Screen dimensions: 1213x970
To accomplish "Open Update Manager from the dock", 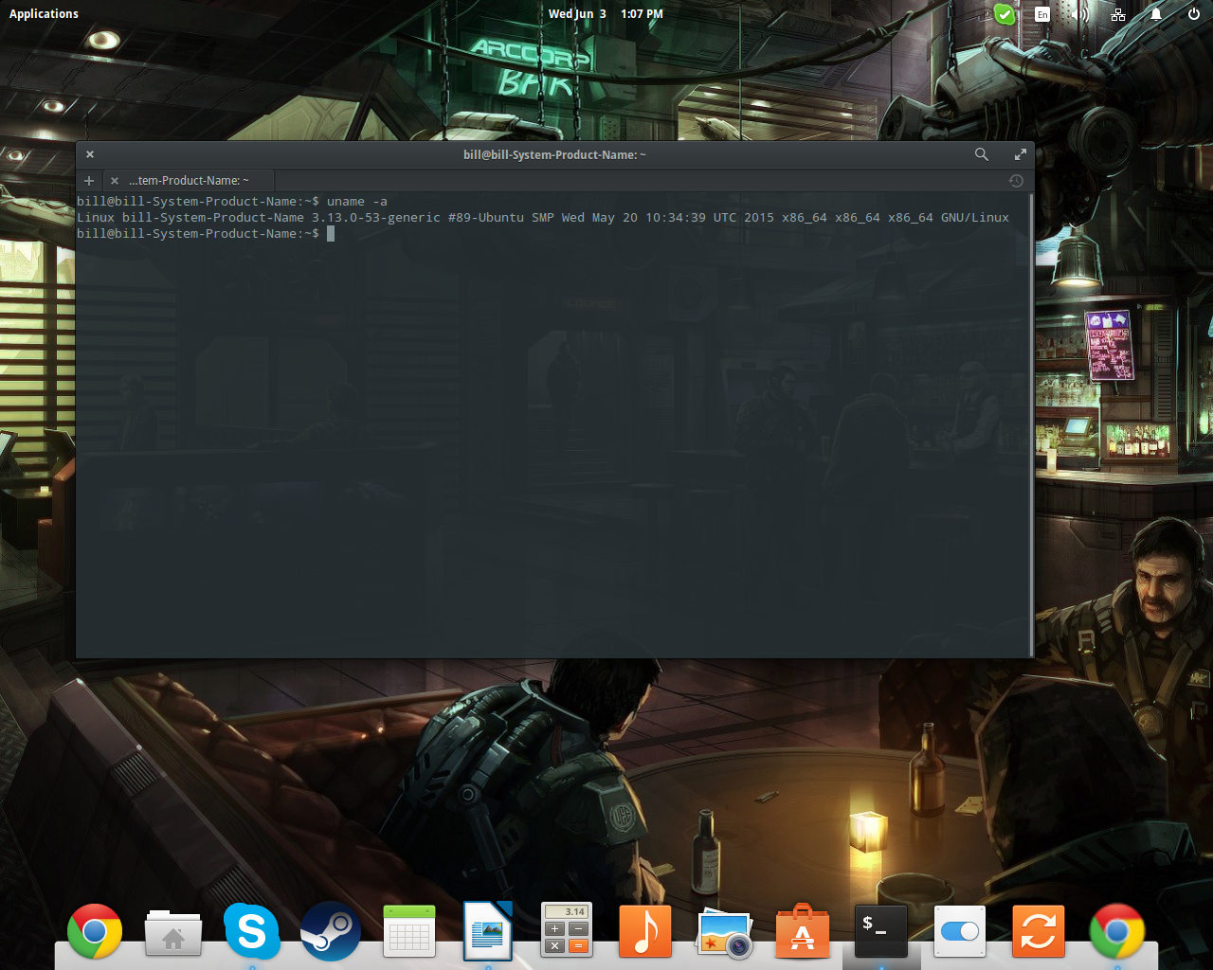I will 1039,931.
